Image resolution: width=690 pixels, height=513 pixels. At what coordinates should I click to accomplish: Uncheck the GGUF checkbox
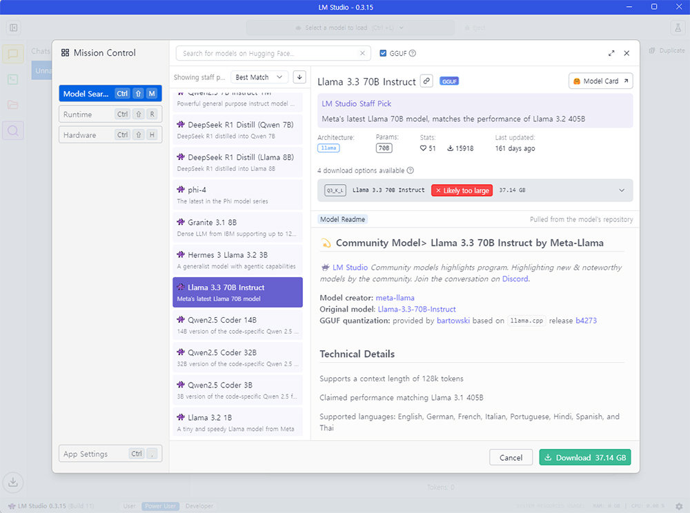384,53
